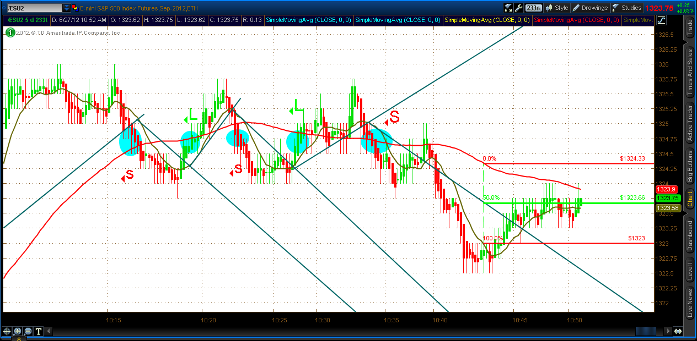Open the Dashboard side tab
The width and height of the screenshot is (697, 341).
(689, 237)
